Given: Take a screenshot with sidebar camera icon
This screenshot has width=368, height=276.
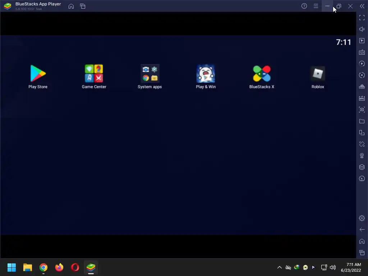Looking at the screenshot, I should pos(362,110).
